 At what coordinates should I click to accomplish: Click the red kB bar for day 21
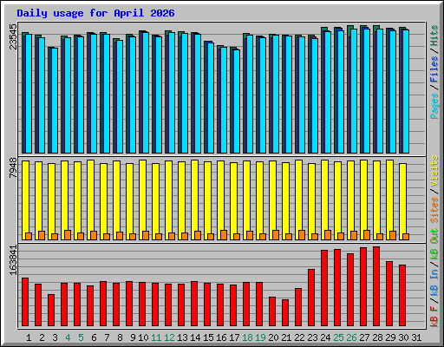[285, 312]
